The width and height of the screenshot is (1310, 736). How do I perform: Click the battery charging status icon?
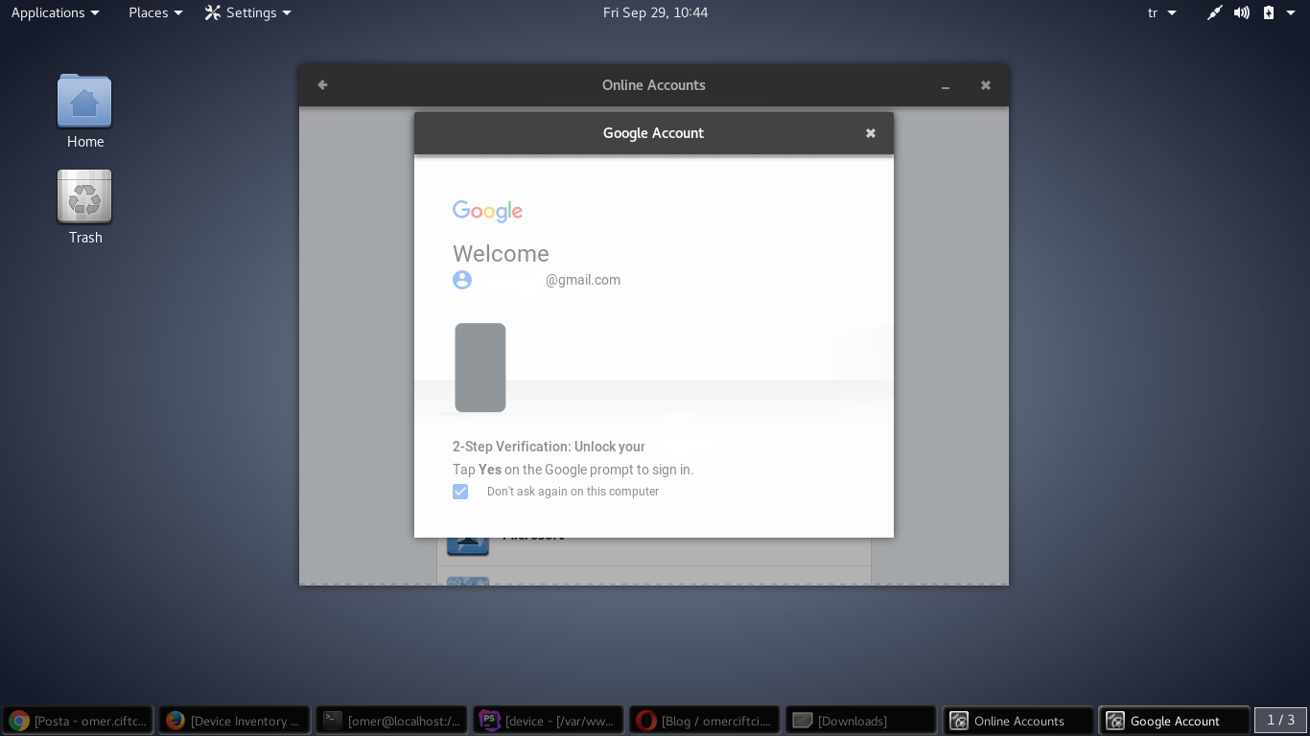tap(1269, 12)
